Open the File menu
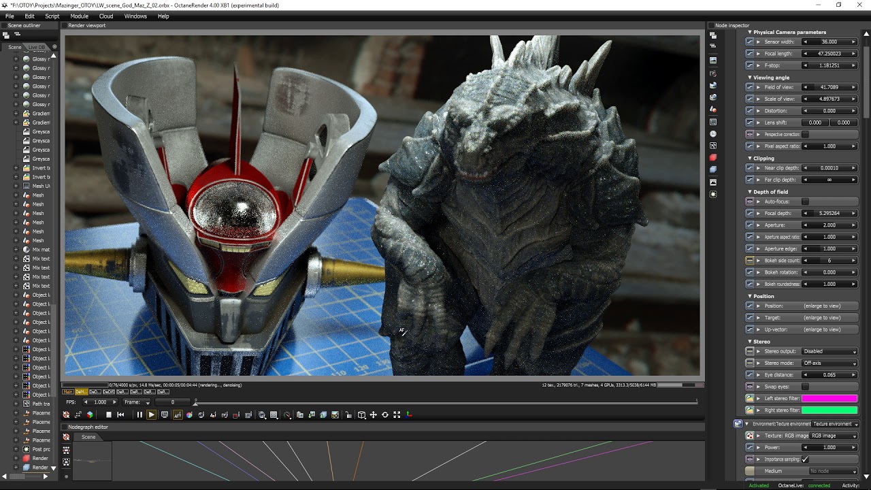This screenshot has width=871, height=490. [10, 16]
